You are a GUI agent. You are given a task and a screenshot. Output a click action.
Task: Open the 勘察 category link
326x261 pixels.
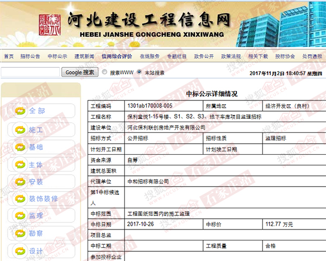tap(36, 233)
